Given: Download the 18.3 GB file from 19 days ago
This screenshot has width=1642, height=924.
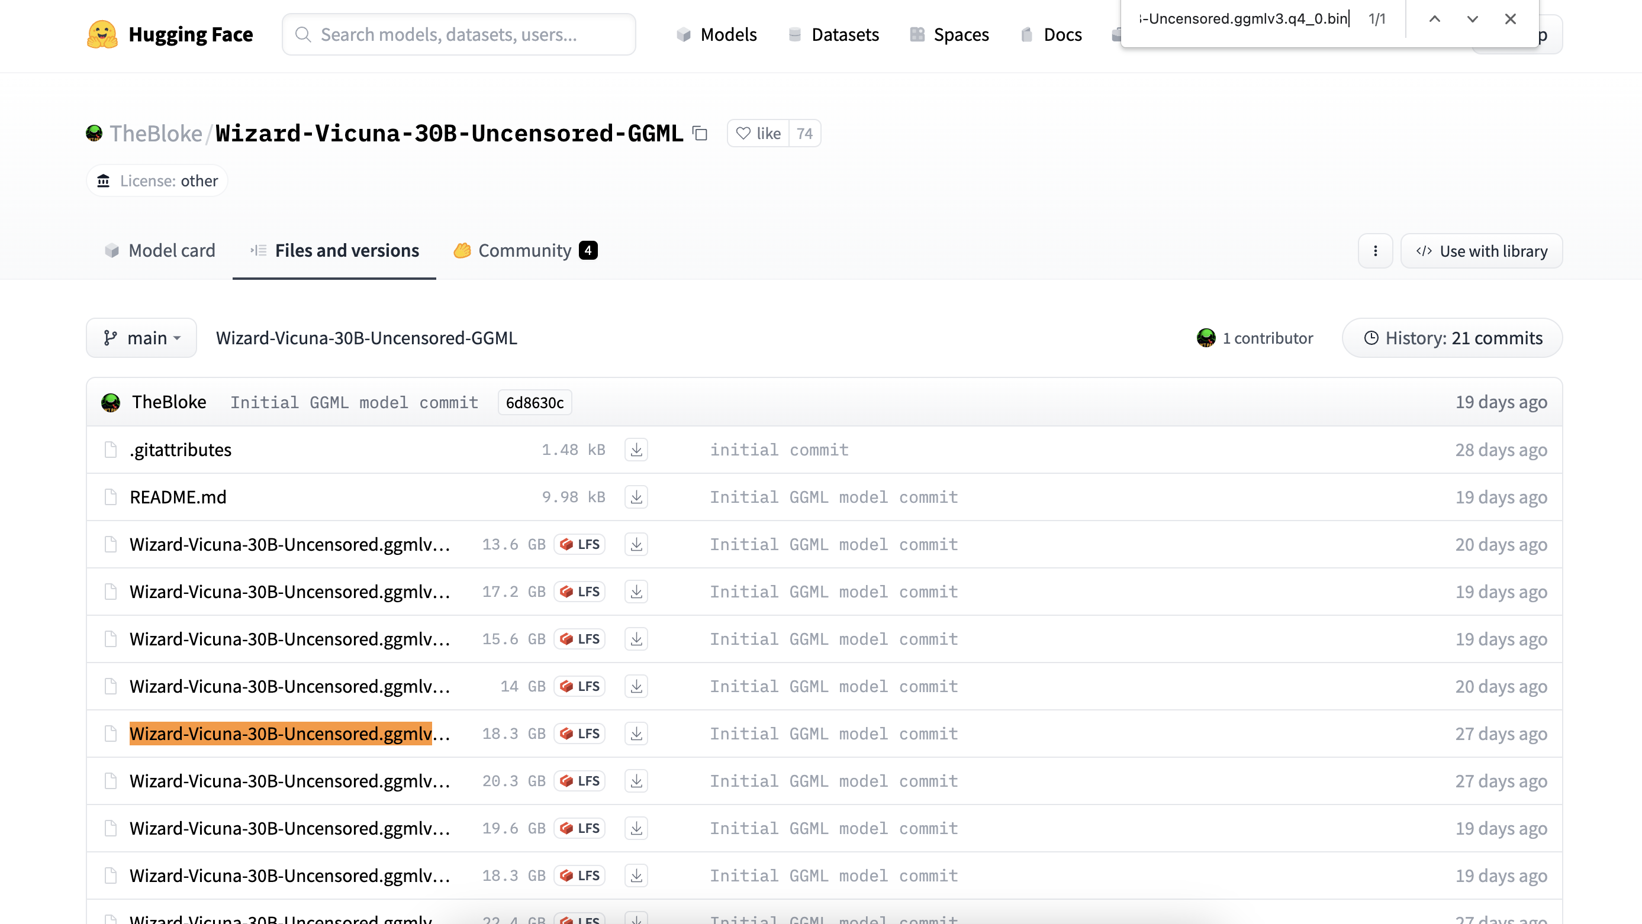Looking at the screenshot, I should (x=636, y=875).
